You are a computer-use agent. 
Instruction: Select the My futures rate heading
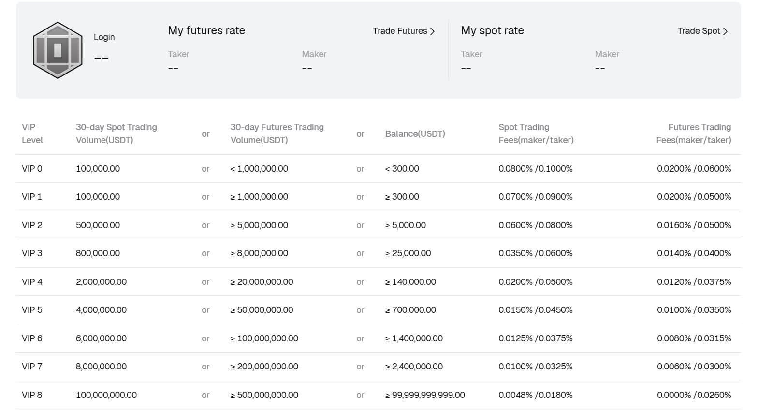pyautogui.click(x=206, y=30)
